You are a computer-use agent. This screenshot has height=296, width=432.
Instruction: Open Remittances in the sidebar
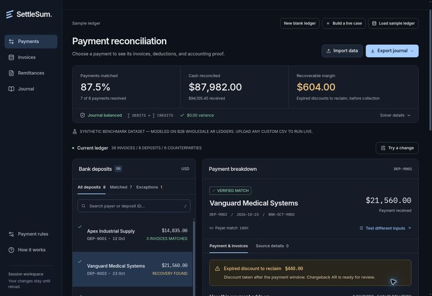tap(31, 73)
